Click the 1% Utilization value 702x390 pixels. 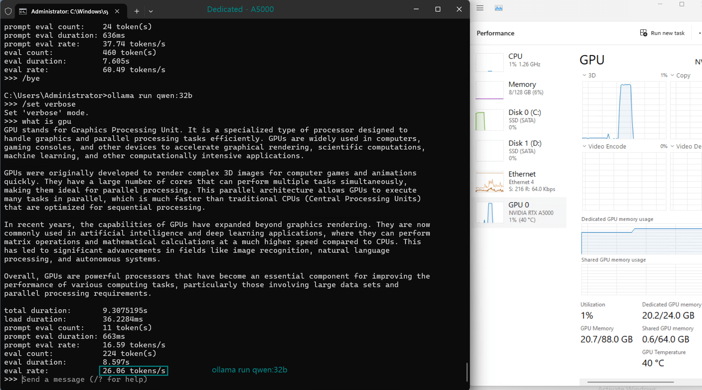click(587, 315)
